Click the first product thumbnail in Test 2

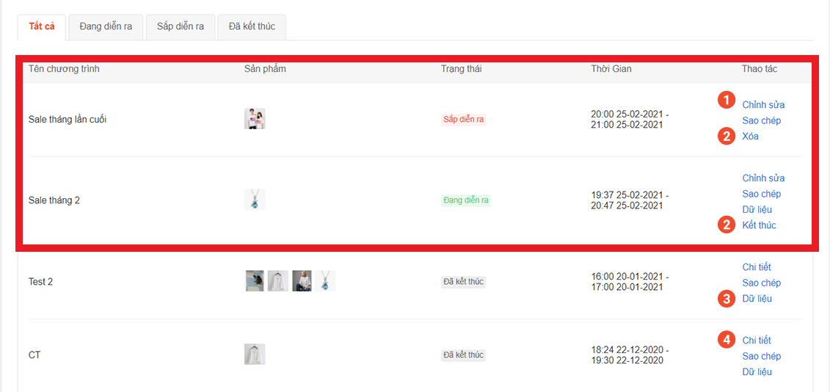click(255, 281)
